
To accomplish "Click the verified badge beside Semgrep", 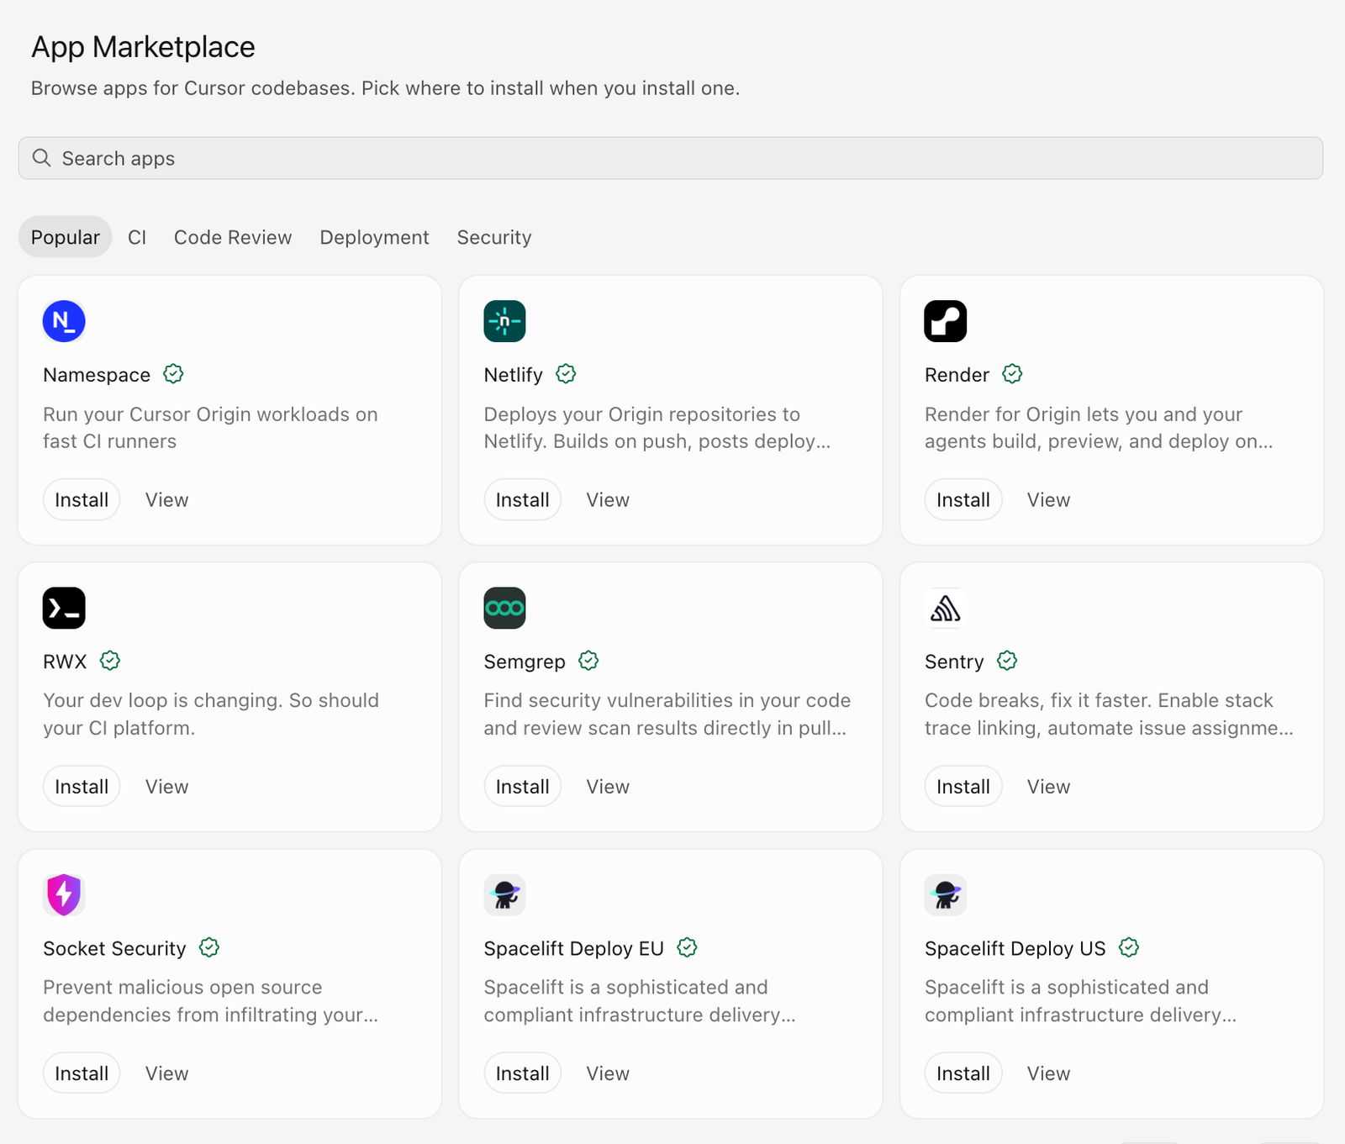I will (x=588, y=661).
